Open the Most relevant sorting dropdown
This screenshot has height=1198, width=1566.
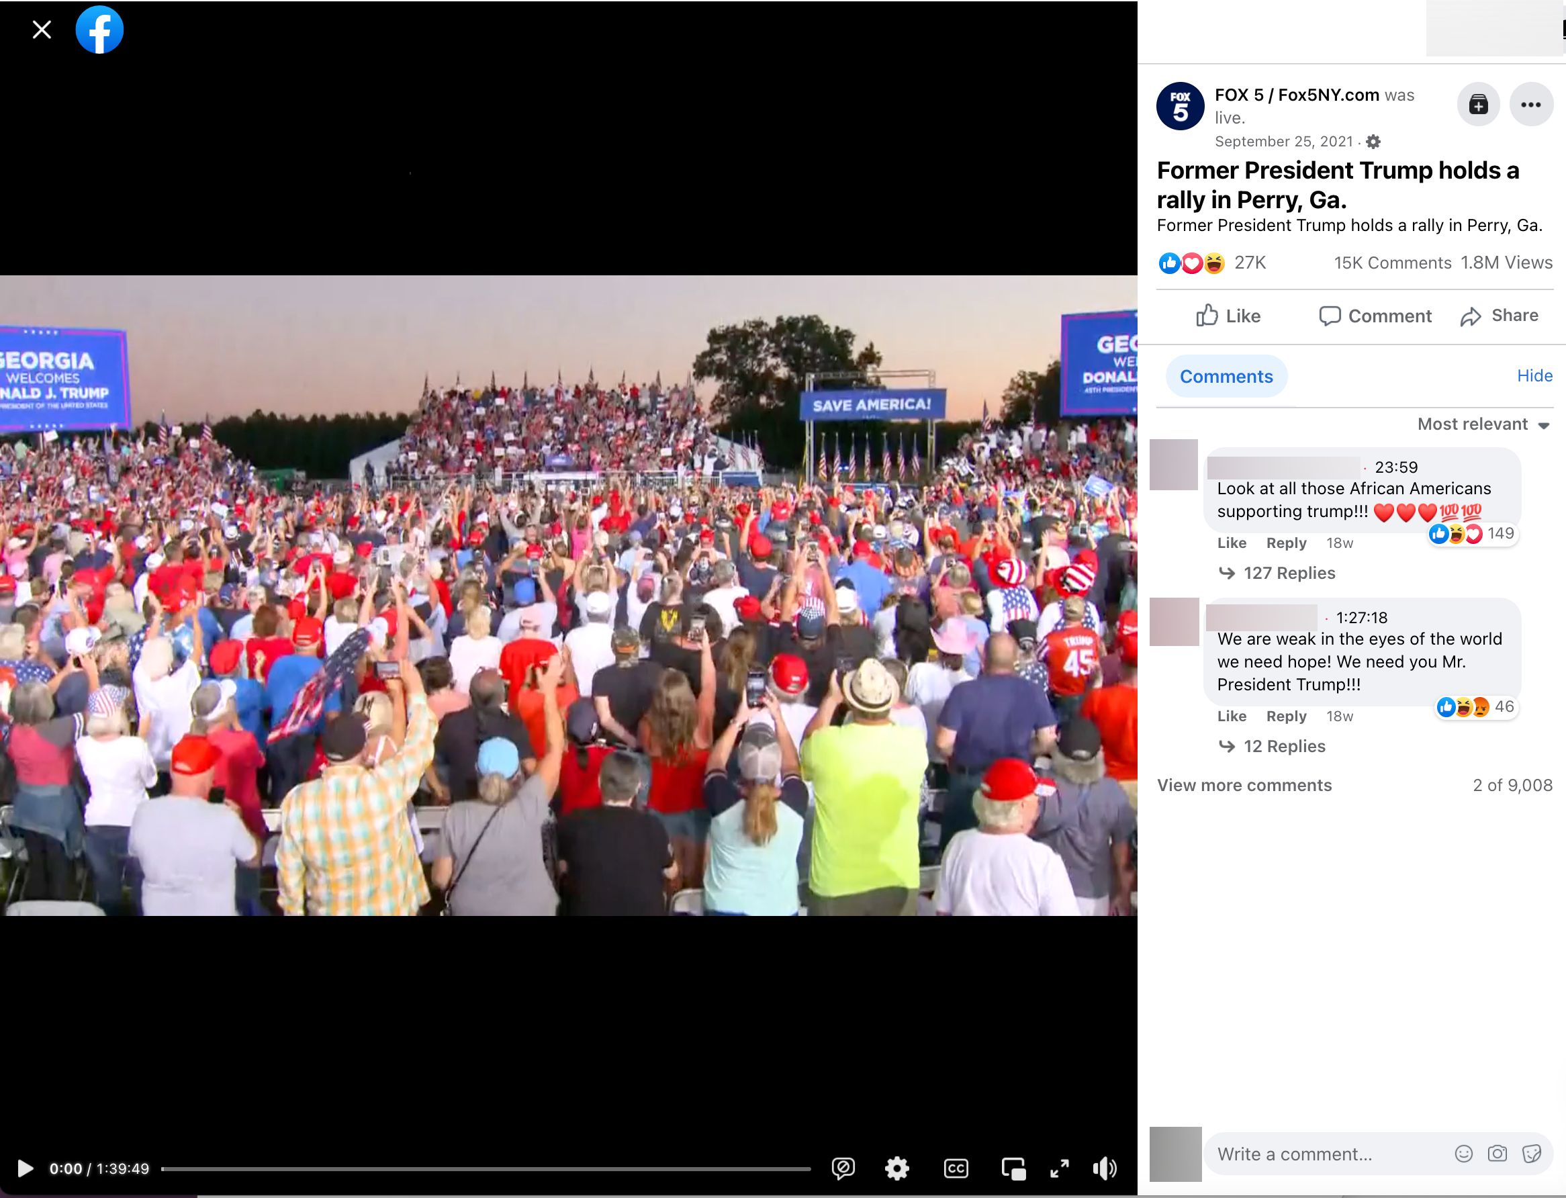coord(1483,424)
